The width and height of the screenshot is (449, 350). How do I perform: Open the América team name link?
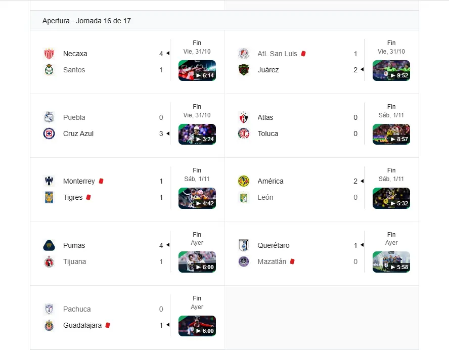point(271,181)
